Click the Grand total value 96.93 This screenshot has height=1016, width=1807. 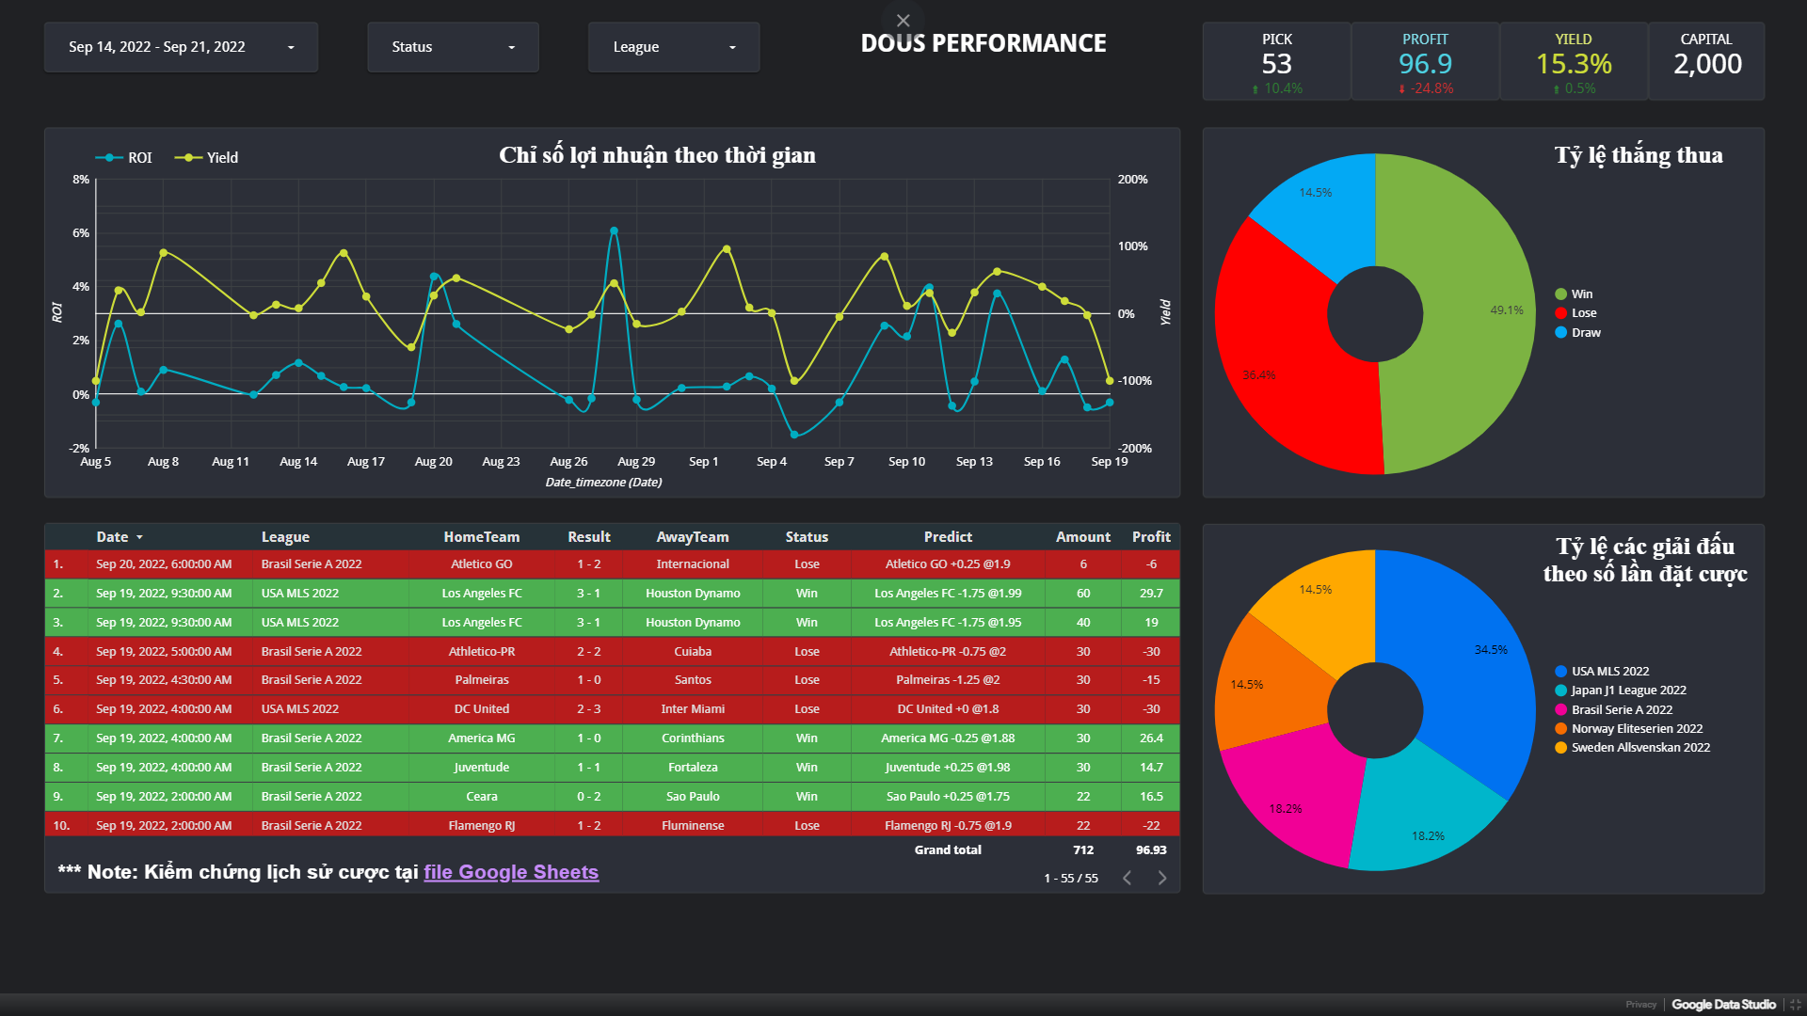(x=1151, y=850)
